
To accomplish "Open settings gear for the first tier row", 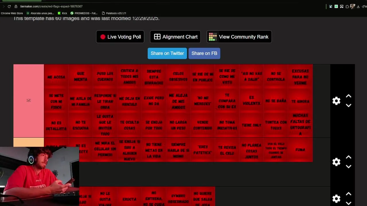I will [x=336, y=101].
